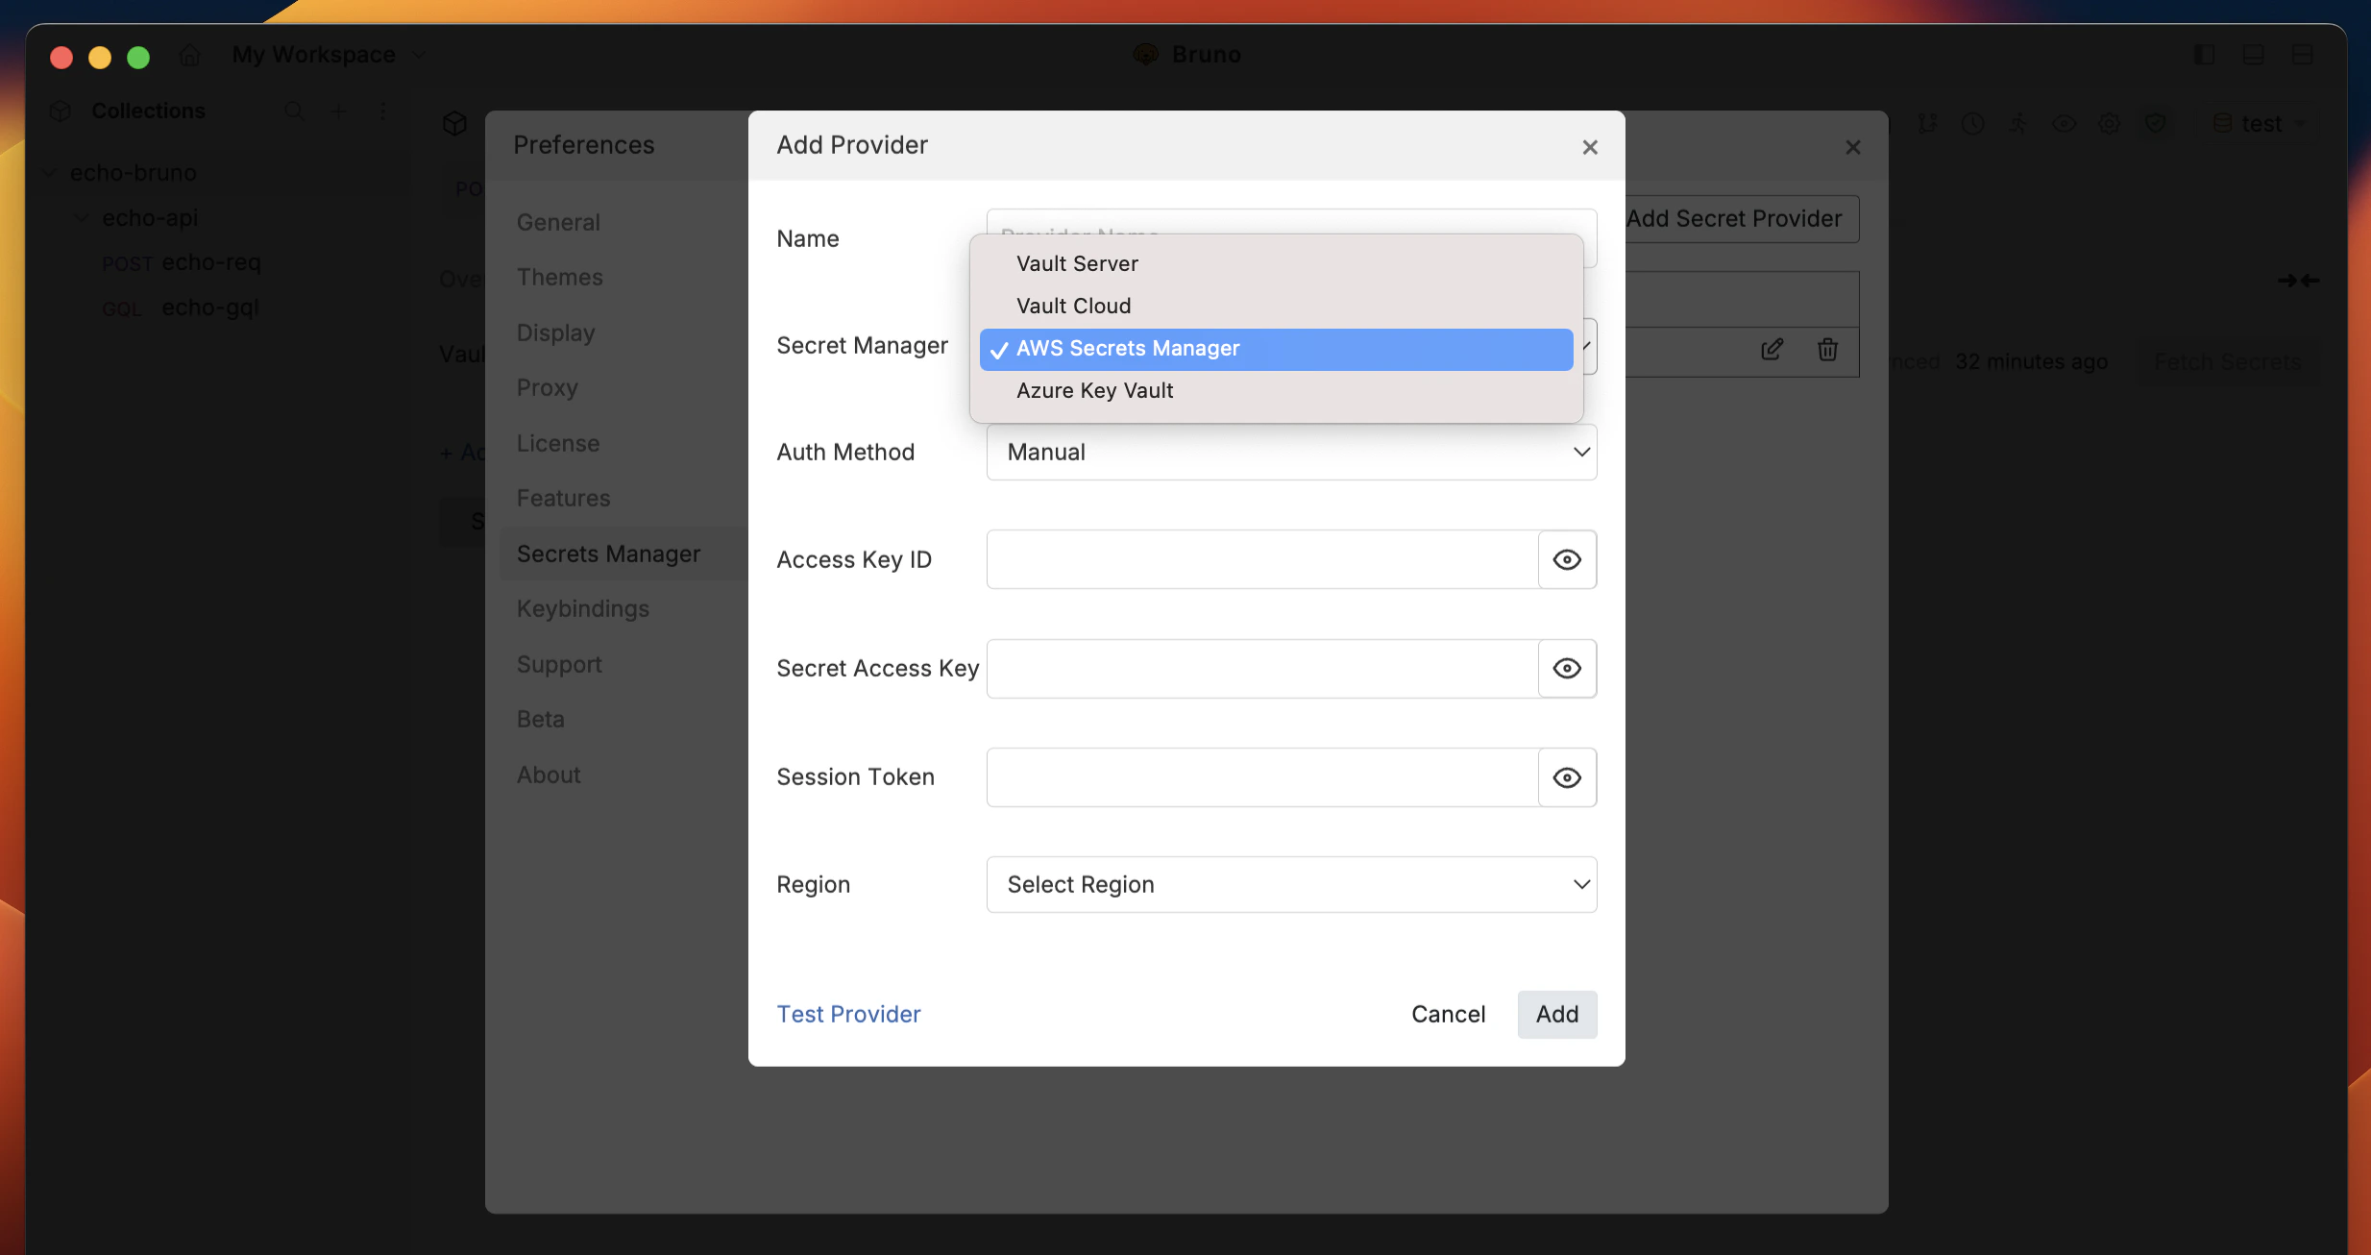Open the Keybindings section in Preferences
This screenshot has width=2371, height=1255.
click(582, 608)
